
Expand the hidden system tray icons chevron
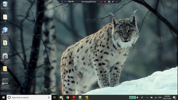click(147, 97)
